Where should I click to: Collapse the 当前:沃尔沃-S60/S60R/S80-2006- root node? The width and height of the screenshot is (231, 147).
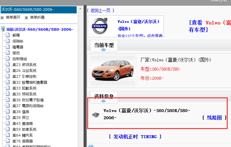click(x=40, y=29)
